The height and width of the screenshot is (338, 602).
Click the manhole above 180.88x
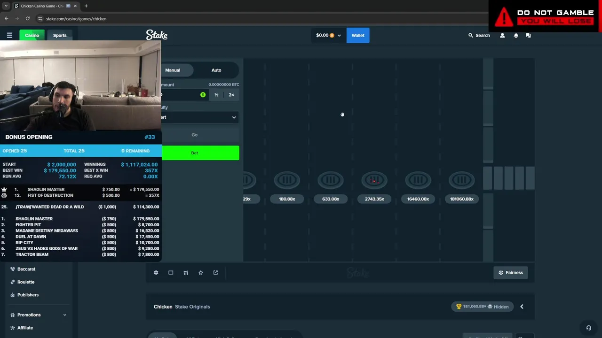(287, 180)
